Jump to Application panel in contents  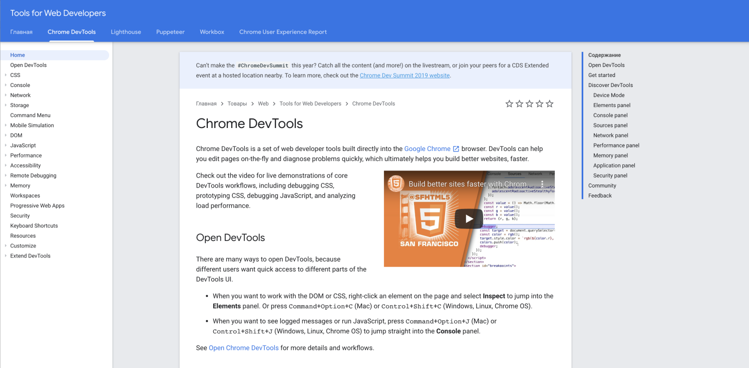[x=614, y=165]
